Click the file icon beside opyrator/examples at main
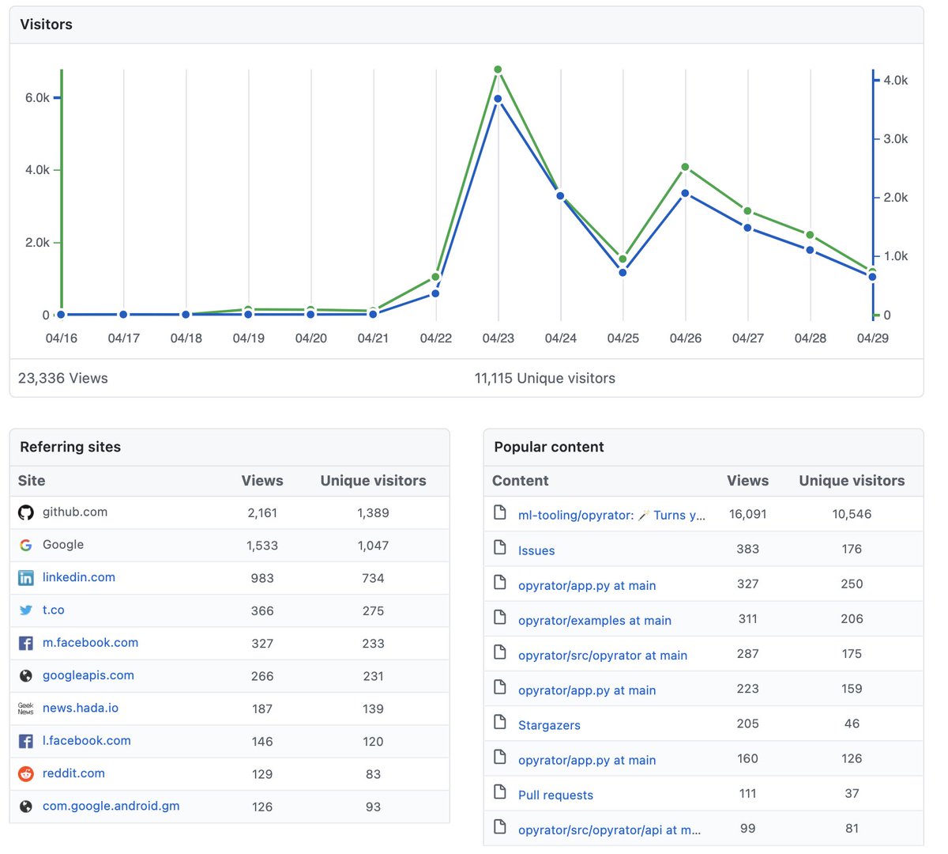Image resolution: width=948 pixels, height=854 pixels. (x=500, y=617)
